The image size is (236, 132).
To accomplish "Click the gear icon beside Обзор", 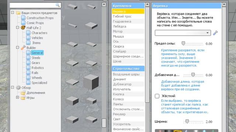I will [18, 88].
